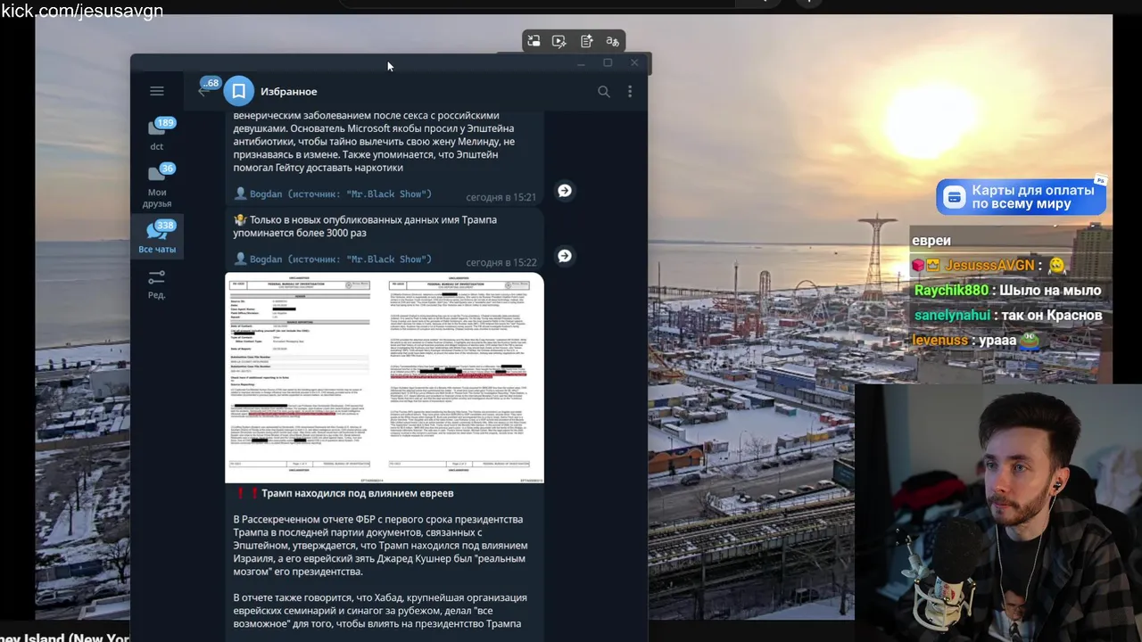Image resolution: width=1142 pixels, height=642 pixels.
Task: Click paragraph starting В Рассекреченном отчете ФБР
Action: (x=380, y=546)
